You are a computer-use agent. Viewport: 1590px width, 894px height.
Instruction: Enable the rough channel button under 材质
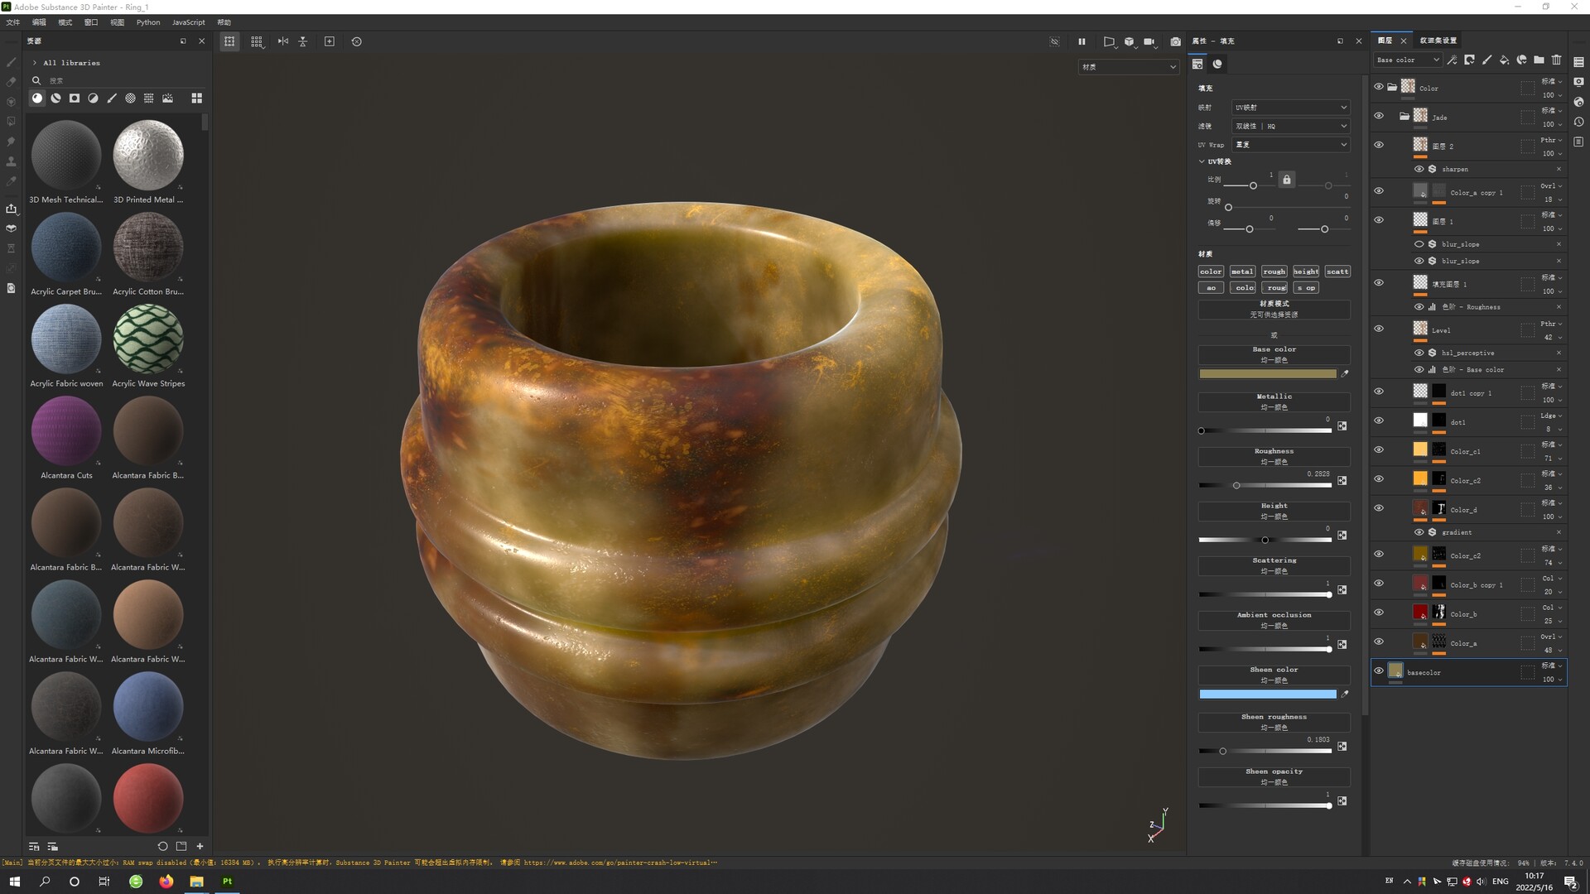pos(1274,271)
